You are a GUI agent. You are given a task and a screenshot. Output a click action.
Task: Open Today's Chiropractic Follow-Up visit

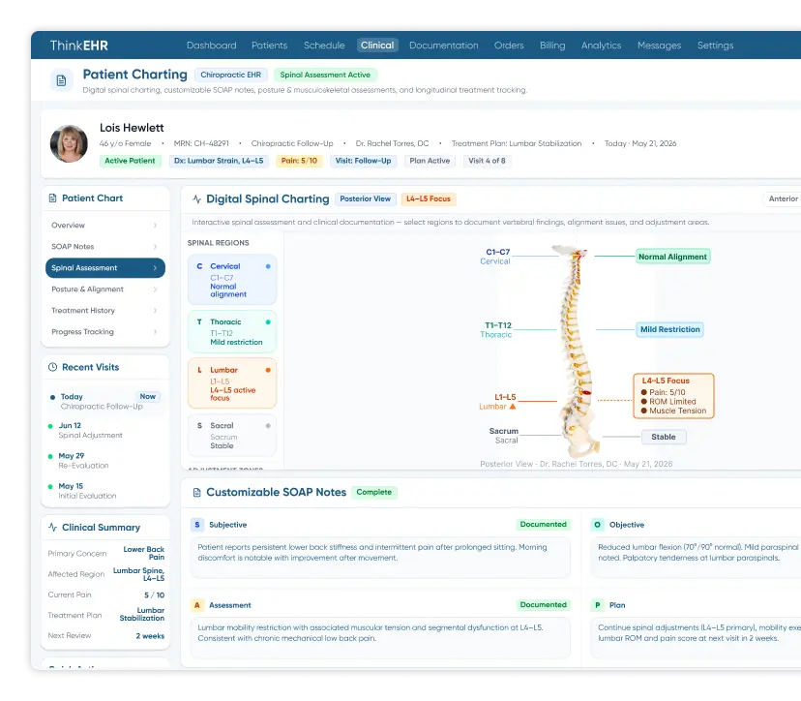point(104,402)
